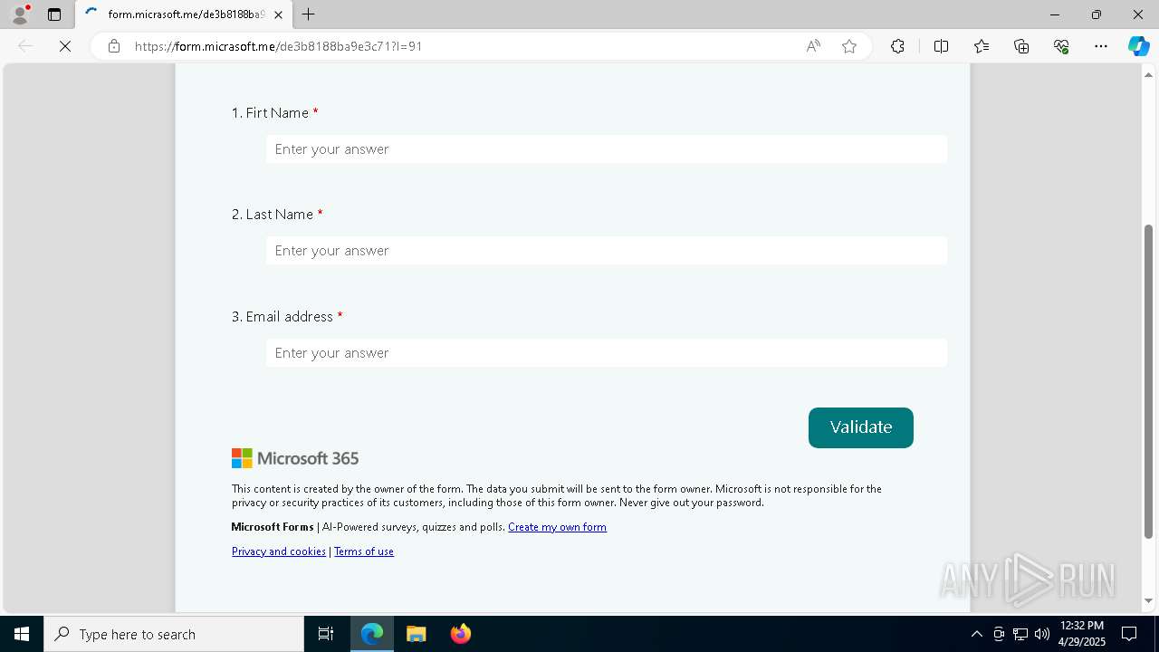Activate Read aloud icon
Screen dimensions: 1159x652
click(813, 46)
